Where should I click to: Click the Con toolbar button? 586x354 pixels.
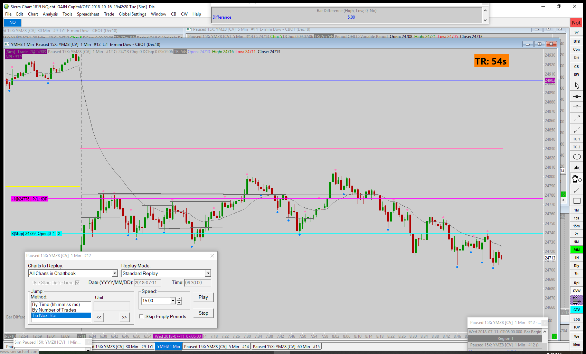click(x=577, y=49)
